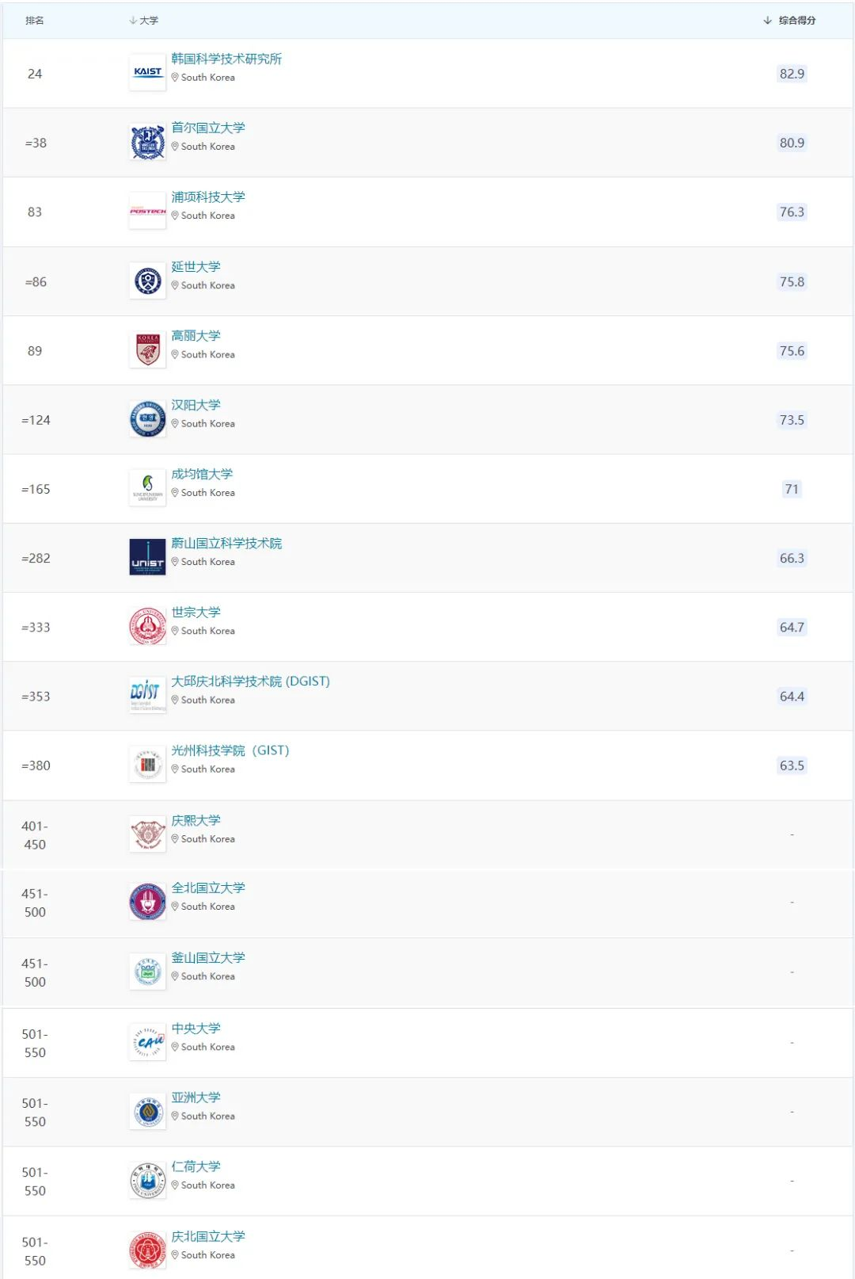Image resolution: width=855 pixels, height=1279 pixels.
Task: Open the 韩国科学技术研究所 link
Action: click(x=226, y=59)
